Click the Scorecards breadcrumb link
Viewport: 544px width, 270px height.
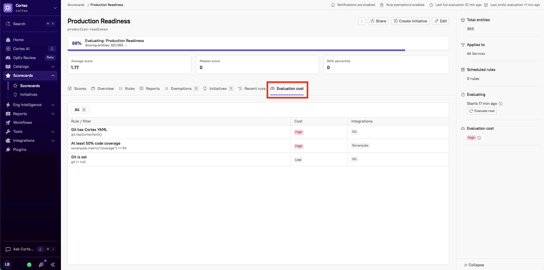click(76, 5)
